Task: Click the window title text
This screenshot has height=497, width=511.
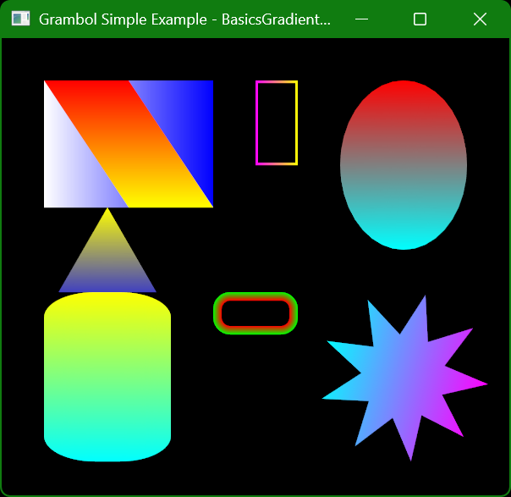Action: pyautogui.click(x=184, y=19)
